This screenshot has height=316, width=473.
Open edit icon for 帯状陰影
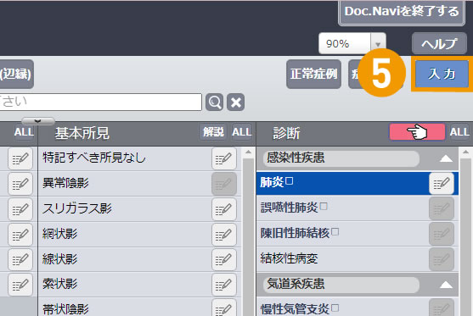[224, 308]
